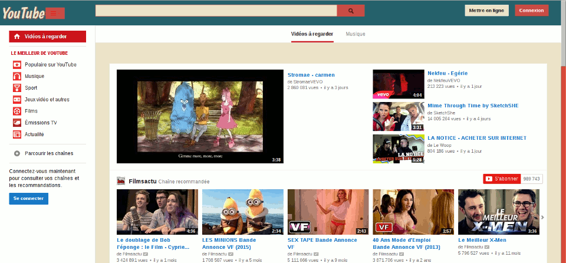The width and height of the screenshot is (566, 263).
Task: Open Mime Through Time by SketchSHE title
Action: pyautogui.click(x=473, y=106)
